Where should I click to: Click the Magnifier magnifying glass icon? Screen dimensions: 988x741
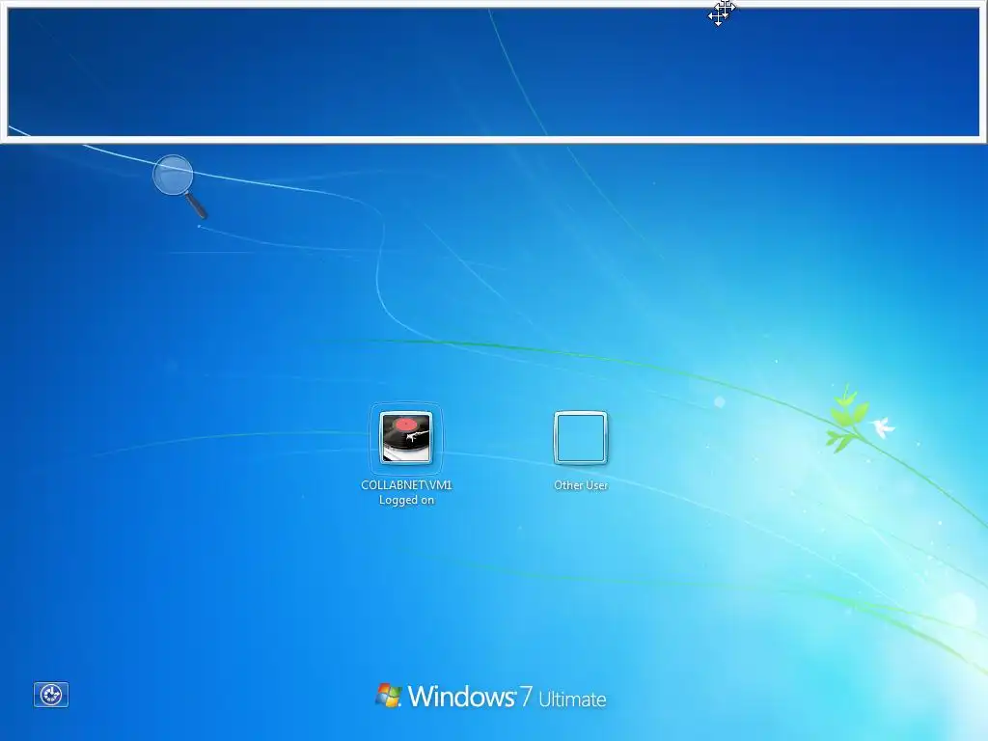[x=179, y=186]
